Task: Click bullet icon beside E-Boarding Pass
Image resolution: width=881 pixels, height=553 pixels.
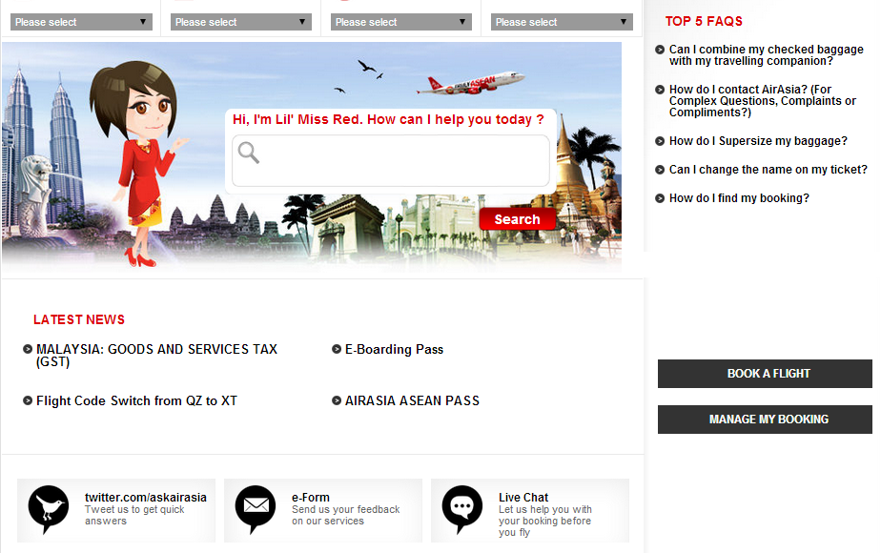Action: tap(337, 349)
